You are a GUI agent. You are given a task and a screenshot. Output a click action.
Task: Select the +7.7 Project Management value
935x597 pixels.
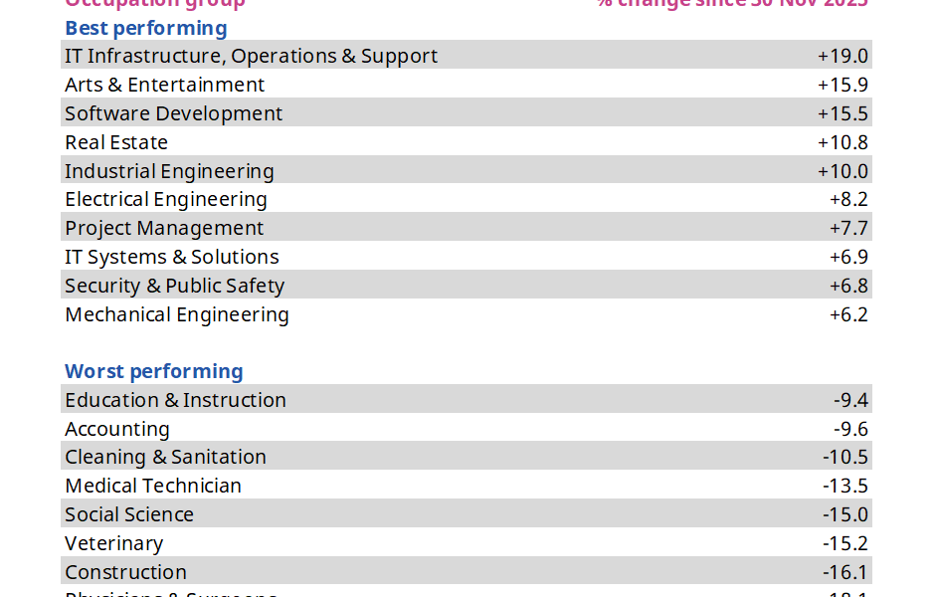pyautogui.click(x=848, y=228)
